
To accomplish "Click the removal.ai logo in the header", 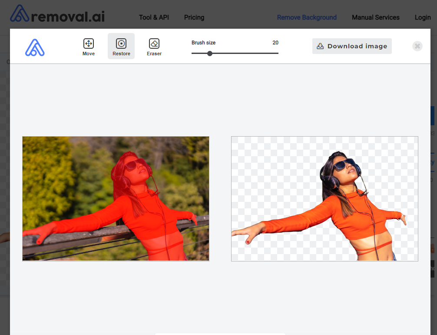I will tap(57, 13).
